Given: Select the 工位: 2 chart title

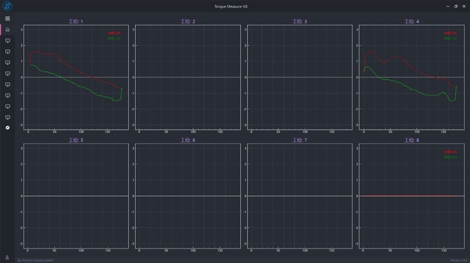Looking at the screenshot, I should pyautogui.click(x=188, y=22).
